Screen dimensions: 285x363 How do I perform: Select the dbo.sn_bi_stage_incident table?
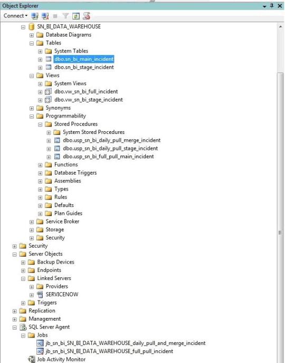pyautogui.click(x=84, y=67)
